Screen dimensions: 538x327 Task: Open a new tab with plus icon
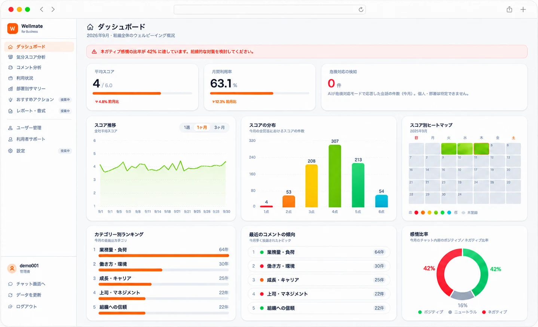point(523,9)
